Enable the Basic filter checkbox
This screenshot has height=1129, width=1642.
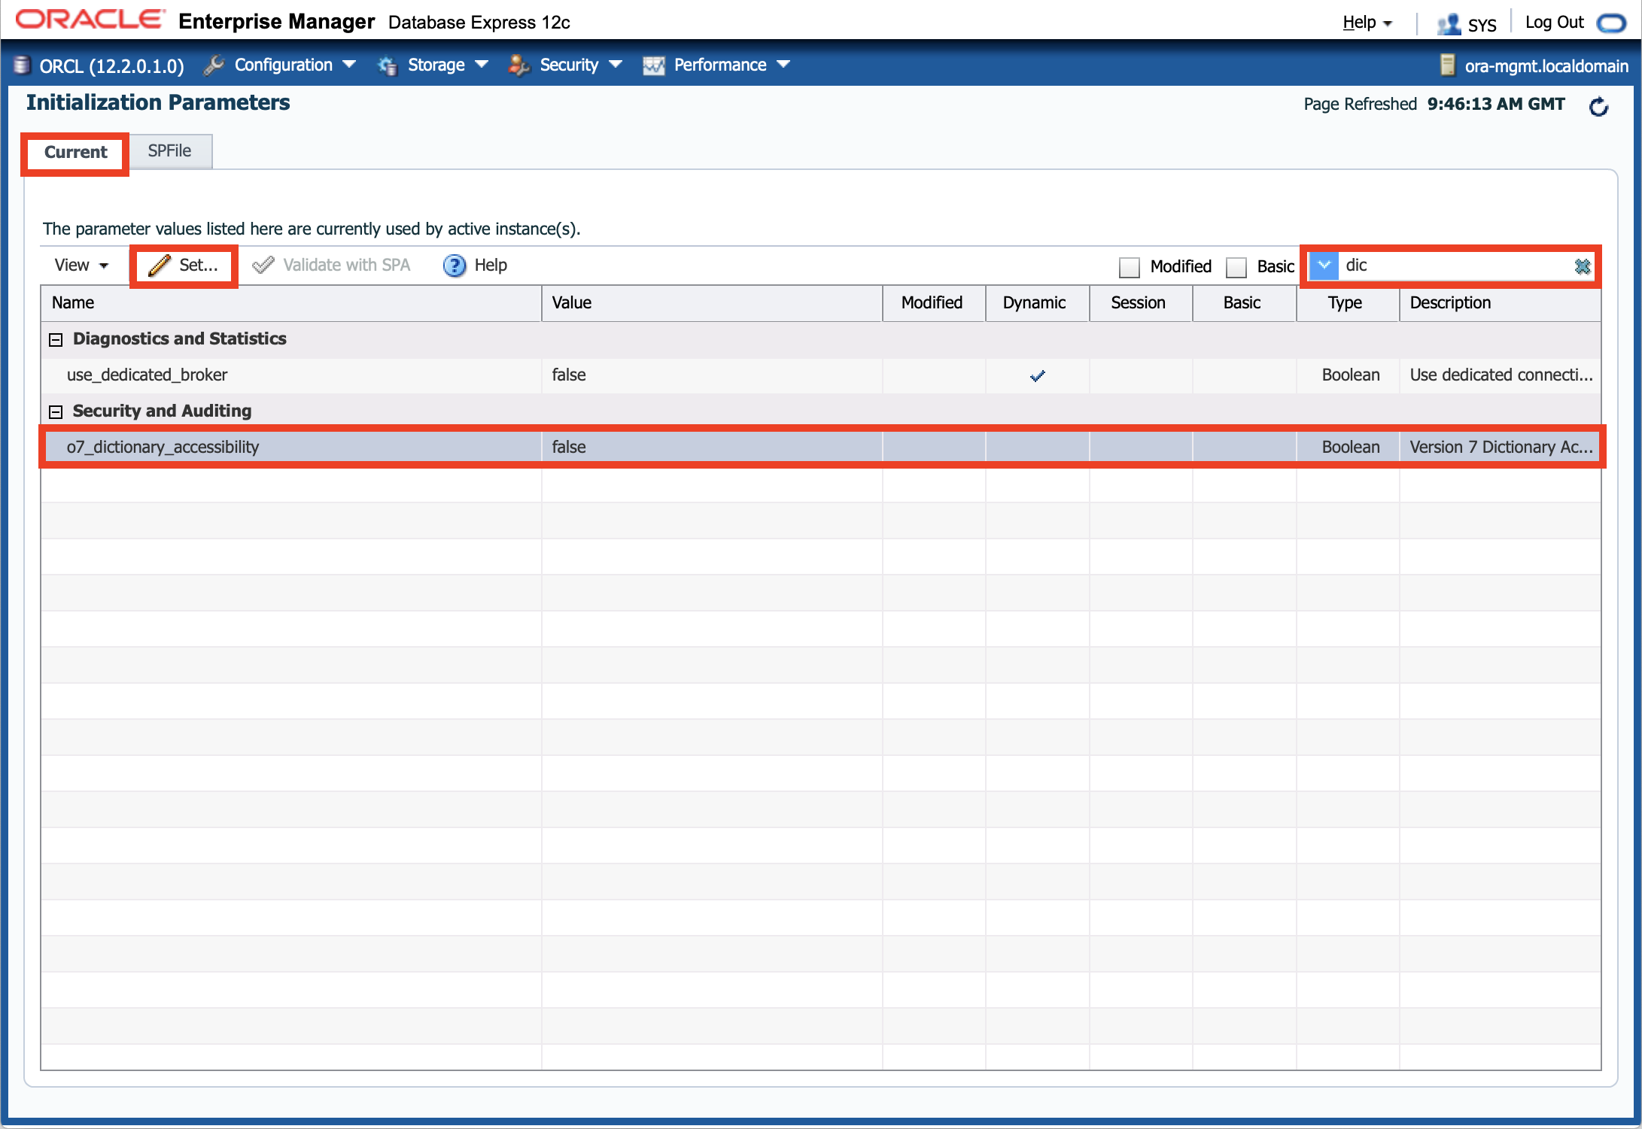tap(1236, 267)
